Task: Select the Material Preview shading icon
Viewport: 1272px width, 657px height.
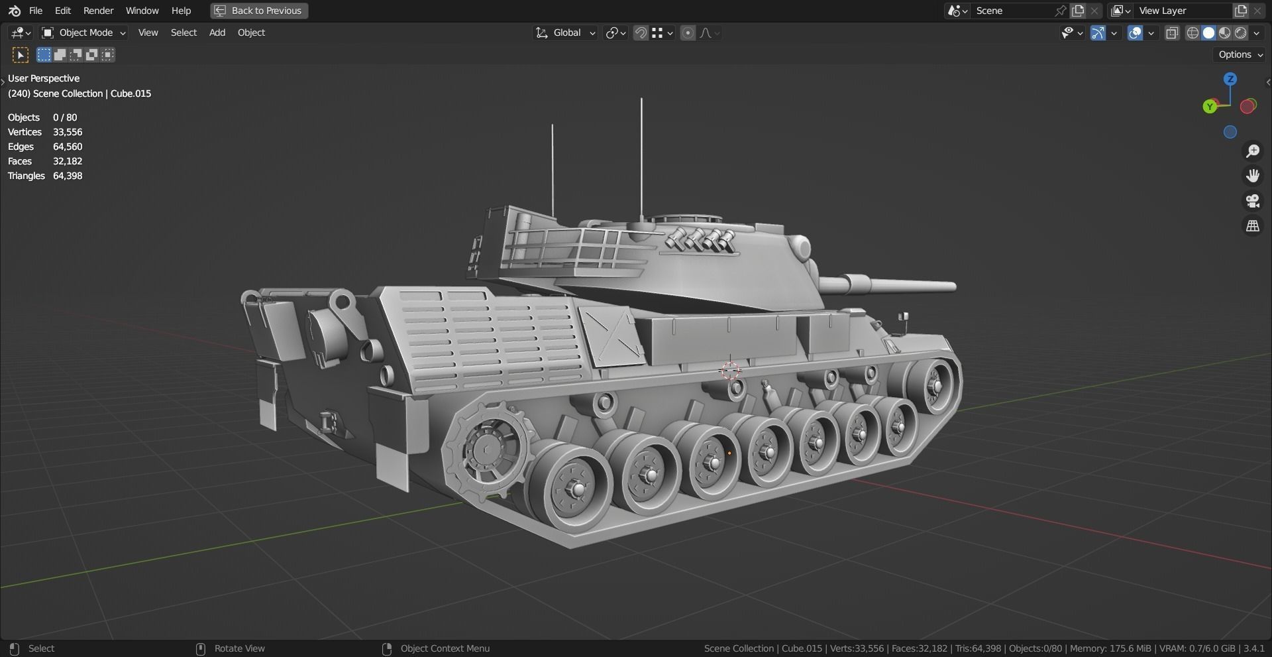Action: point(1223,32)
